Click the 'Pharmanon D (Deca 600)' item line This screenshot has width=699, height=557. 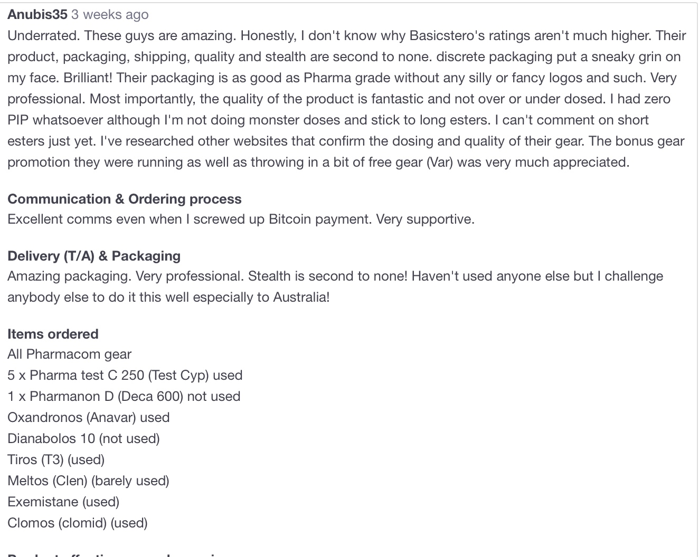point(124,396)
